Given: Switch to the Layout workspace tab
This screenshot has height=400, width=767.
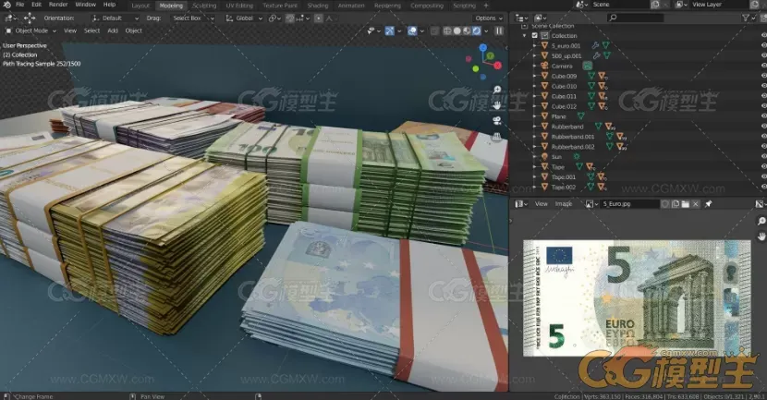Looking at the screenshot, I should click(x=140, y=6).
